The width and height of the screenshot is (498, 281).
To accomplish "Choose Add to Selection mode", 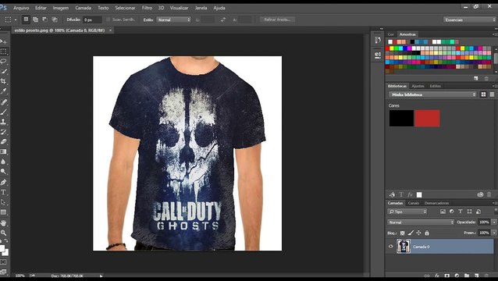I will [36, 20].
